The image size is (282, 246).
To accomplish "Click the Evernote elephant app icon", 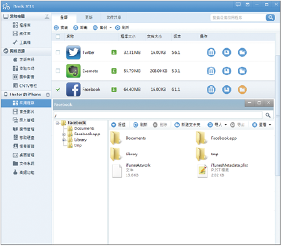I will point(73,71).
